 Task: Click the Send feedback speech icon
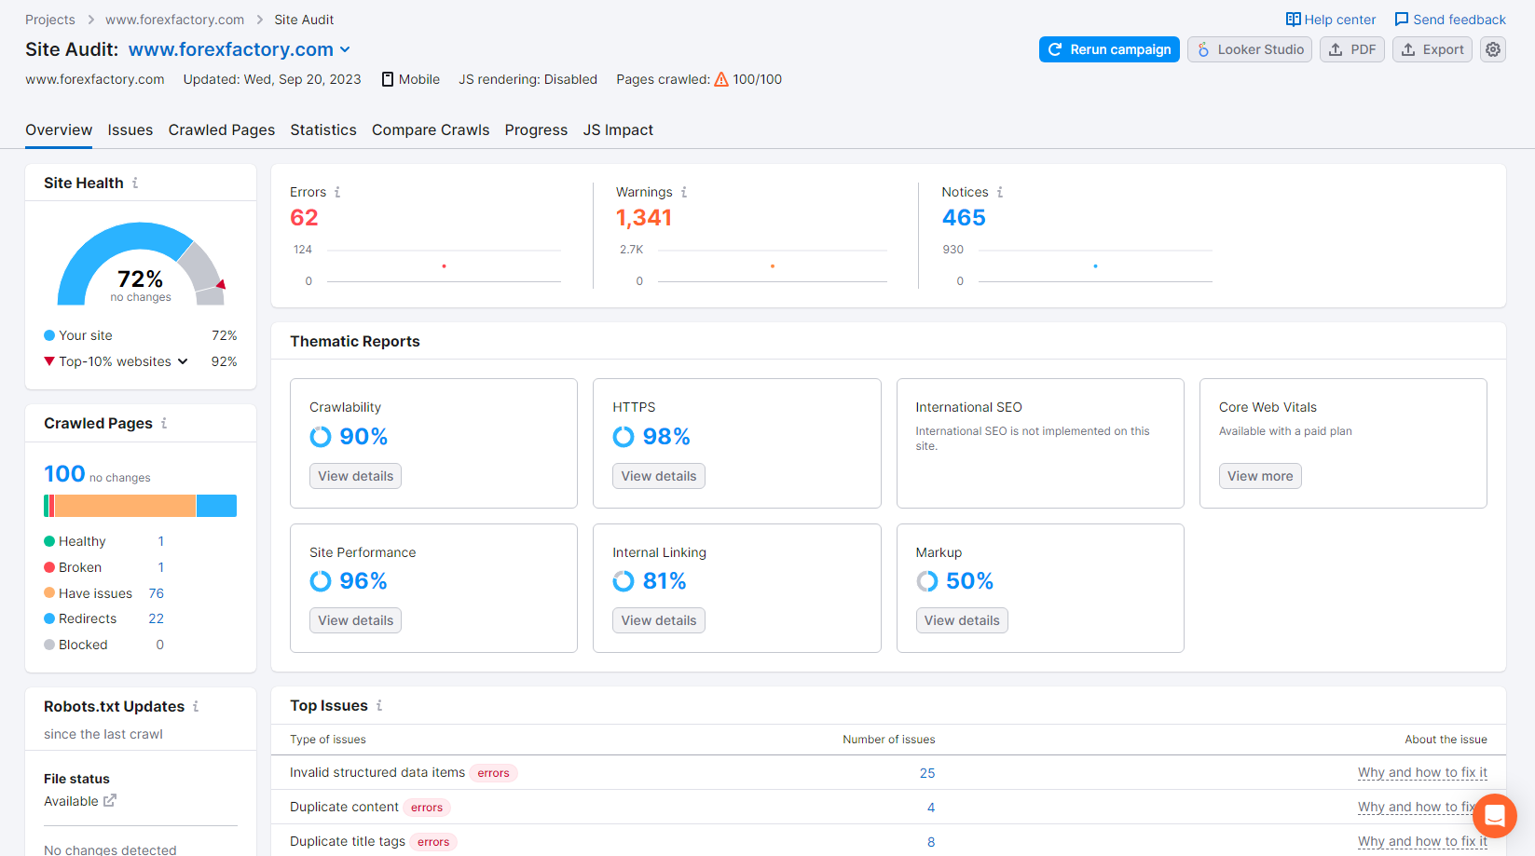[x=1402, y=20]
